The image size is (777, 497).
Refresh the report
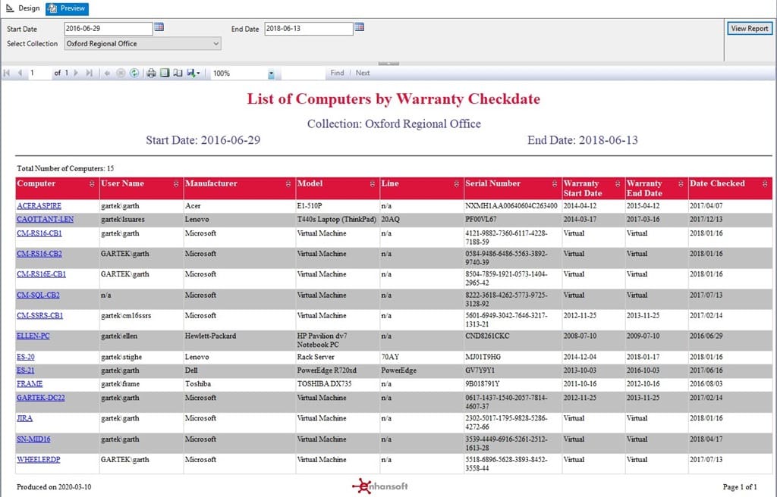tap(134, 73)
